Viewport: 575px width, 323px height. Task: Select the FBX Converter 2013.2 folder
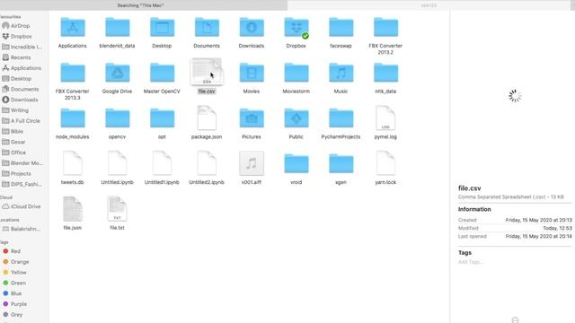point(385,28)
